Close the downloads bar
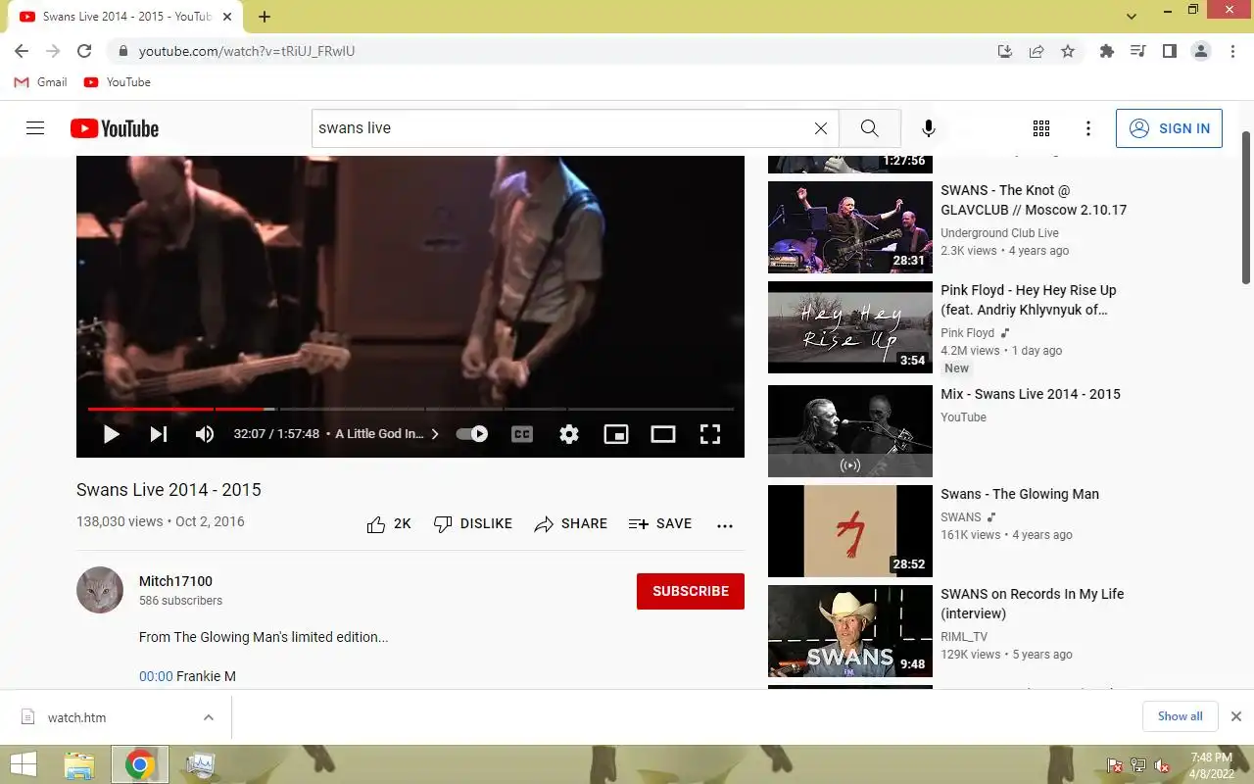 point(1236,716)
